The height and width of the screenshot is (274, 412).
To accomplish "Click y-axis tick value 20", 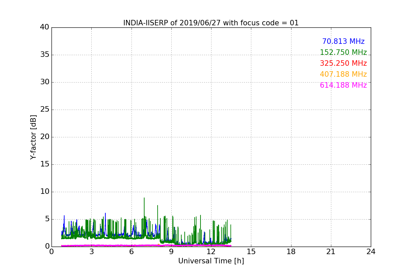I will [x=45, y=137].
